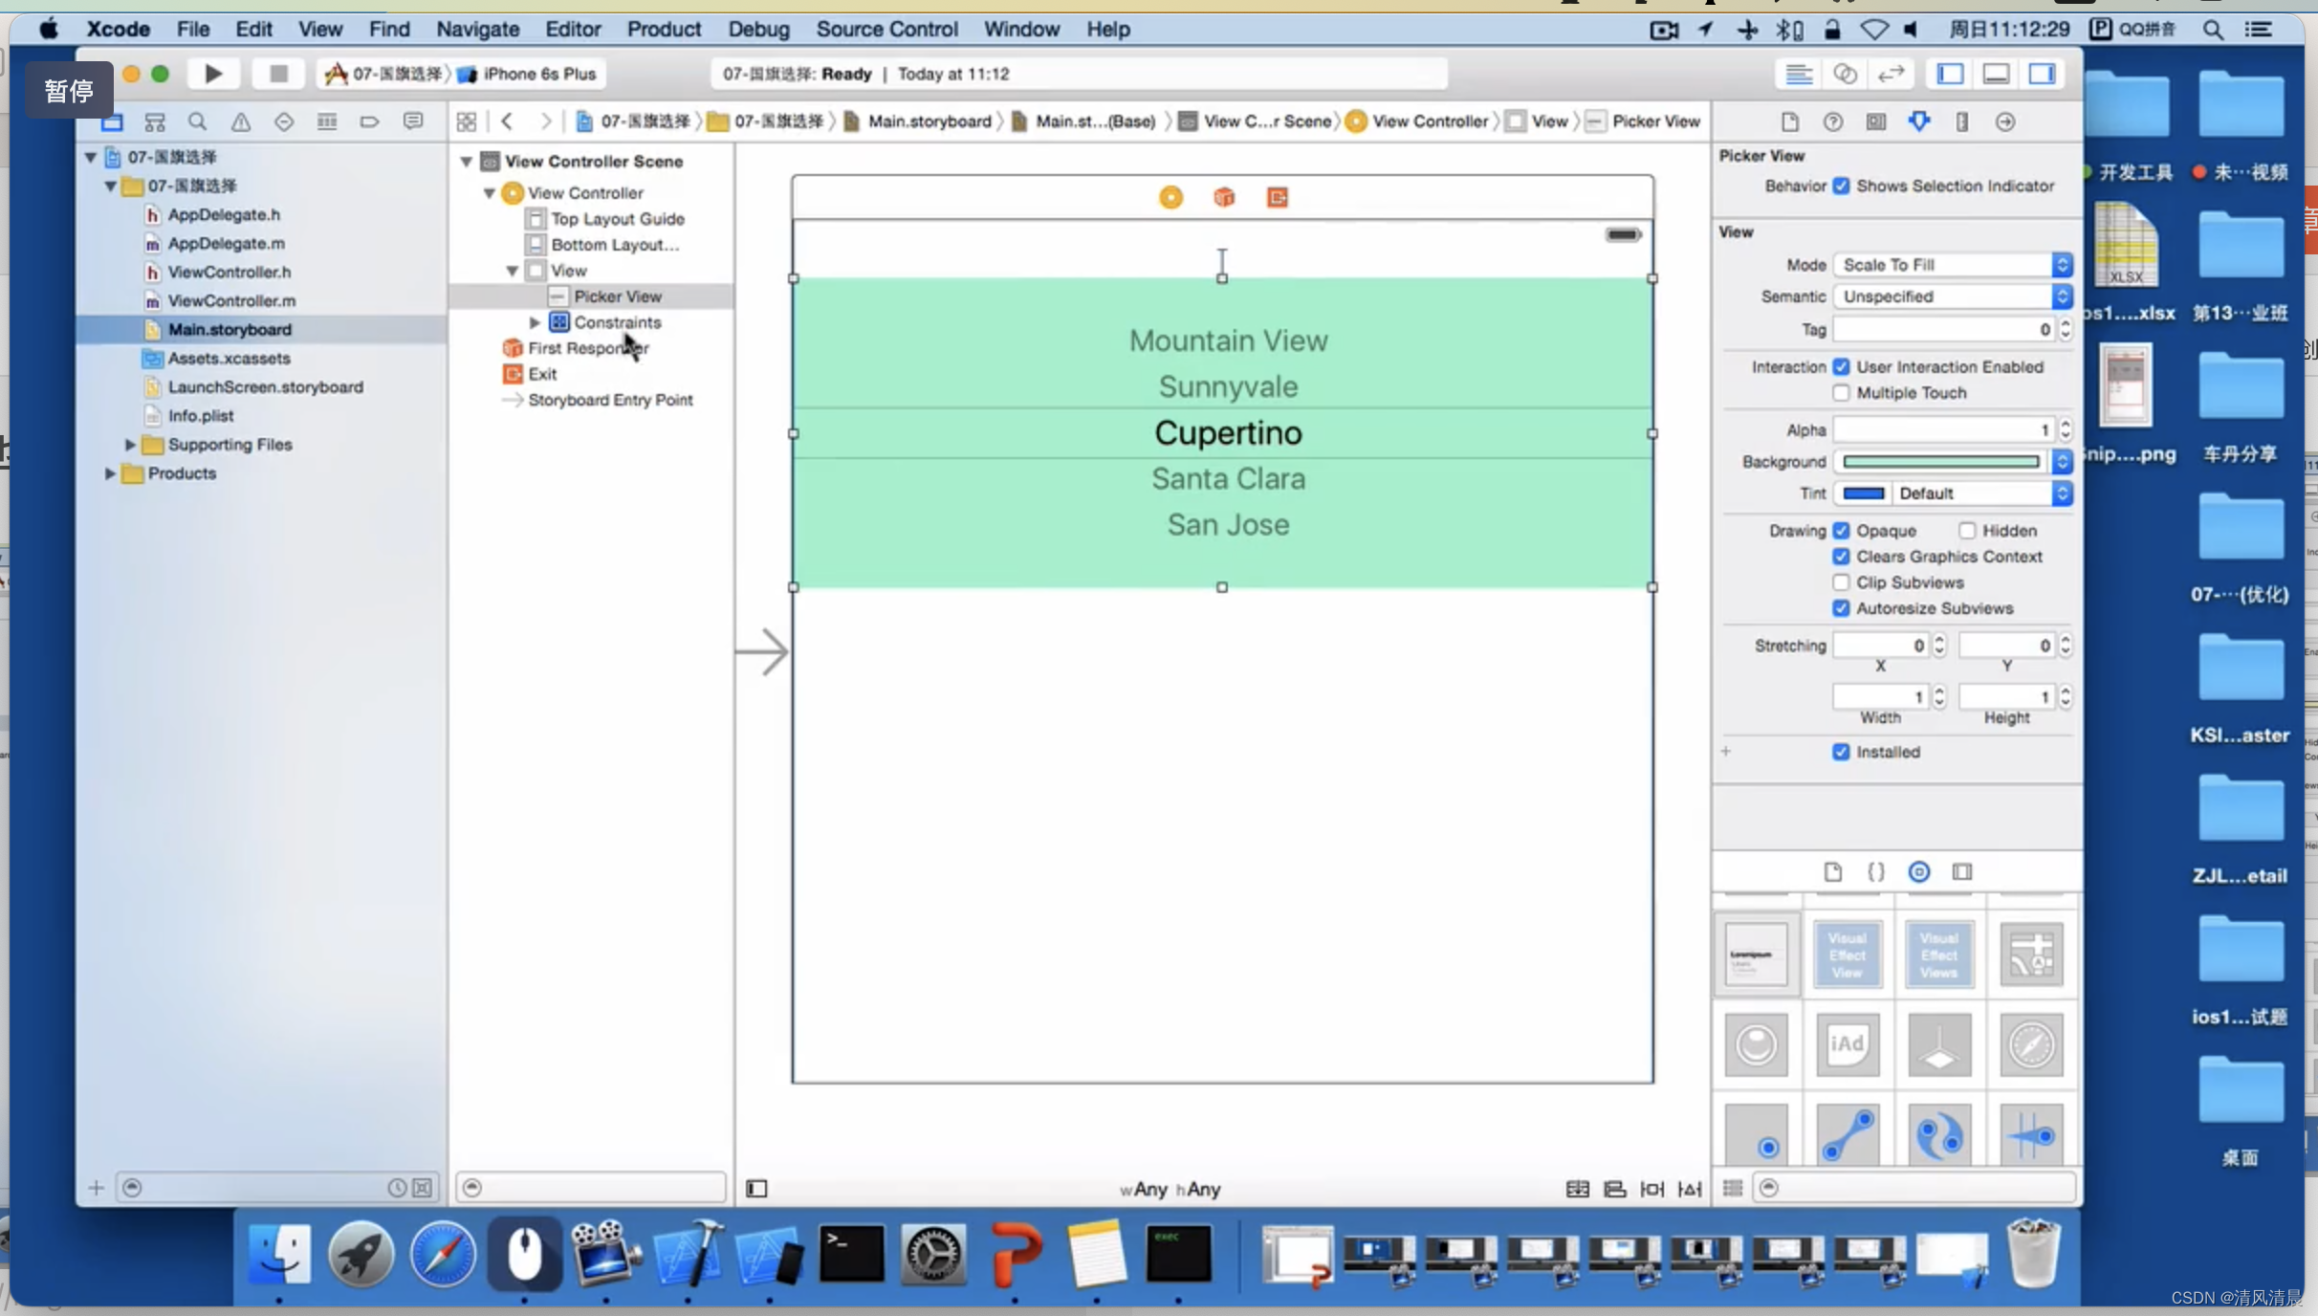This screenshot has width=2318, height=1316.
Task: Click the Editor menu in menu bar
Action: 573,29
